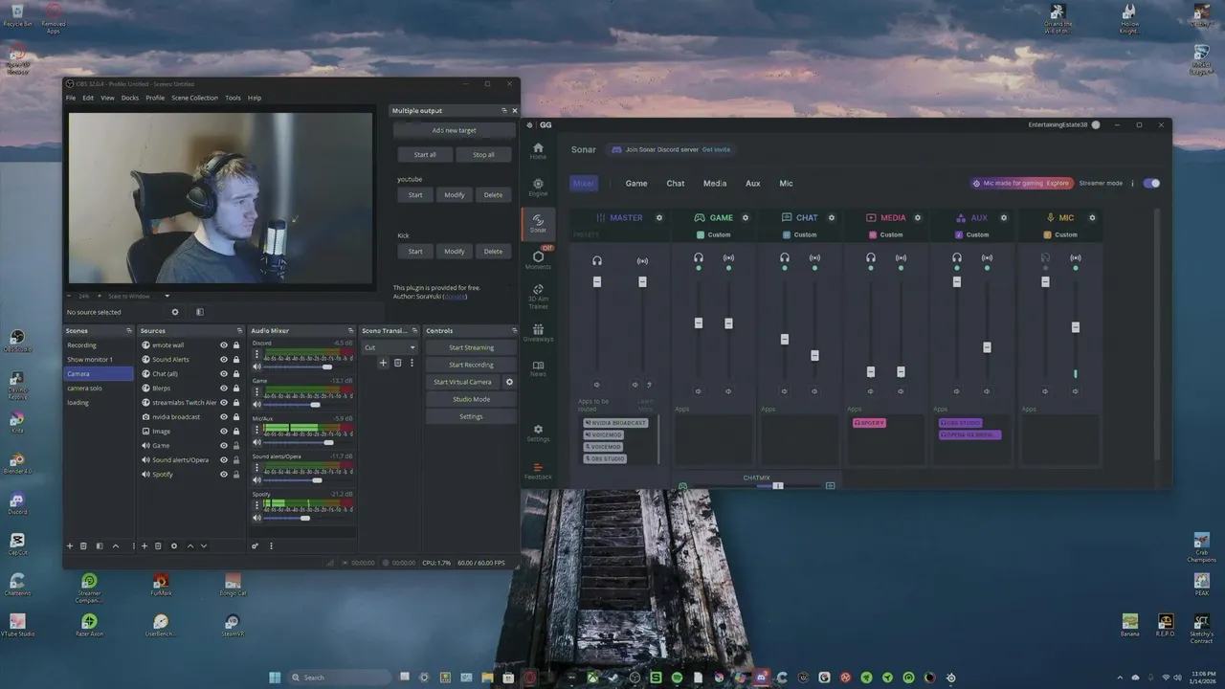Hide the Sound Alerts source
Screen dimensions: 1225x689
pyautogui.click(x=224, y=359)
